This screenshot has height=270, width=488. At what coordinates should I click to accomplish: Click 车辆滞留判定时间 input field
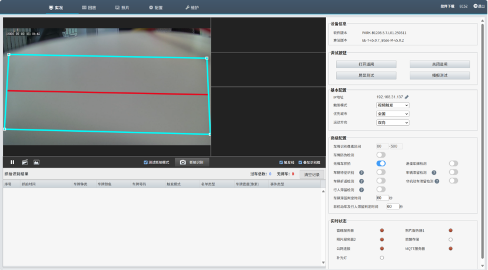click(x=382, y=198)
